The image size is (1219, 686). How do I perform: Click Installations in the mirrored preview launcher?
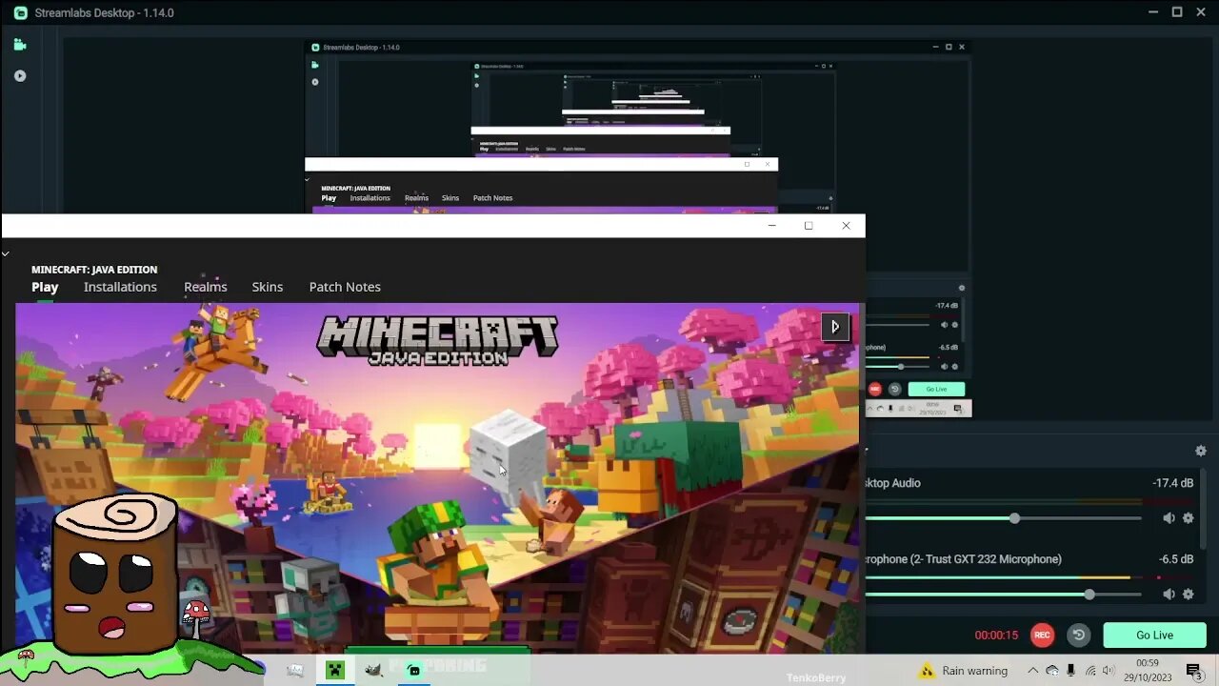370,198
